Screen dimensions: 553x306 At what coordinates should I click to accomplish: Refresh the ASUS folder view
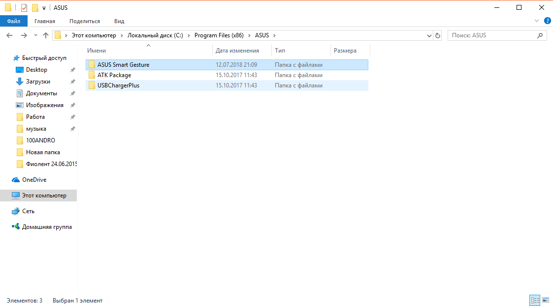click(x=438, y=35)
